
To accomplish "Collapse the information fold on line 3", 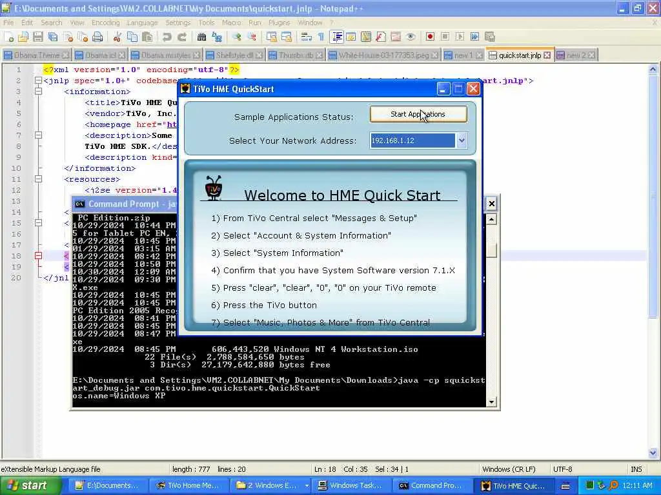I will click(x=38, y=92).
